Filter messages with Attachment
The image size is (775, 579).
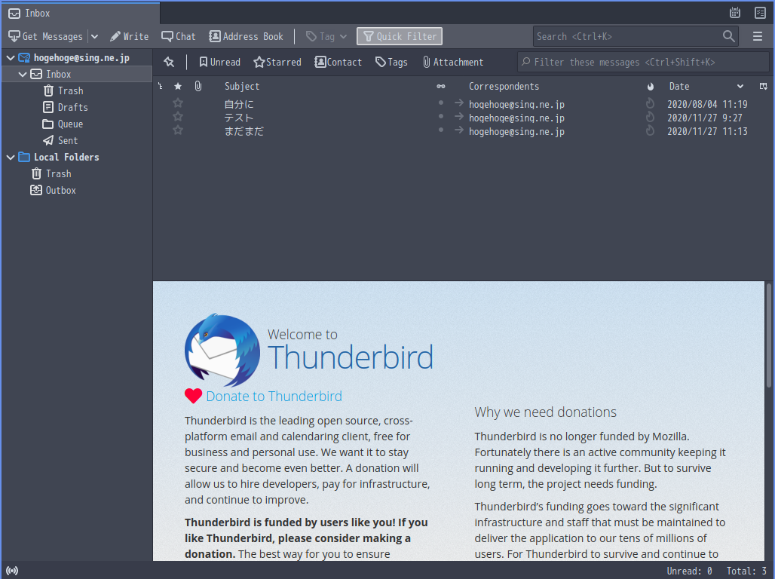pos(453,63)
